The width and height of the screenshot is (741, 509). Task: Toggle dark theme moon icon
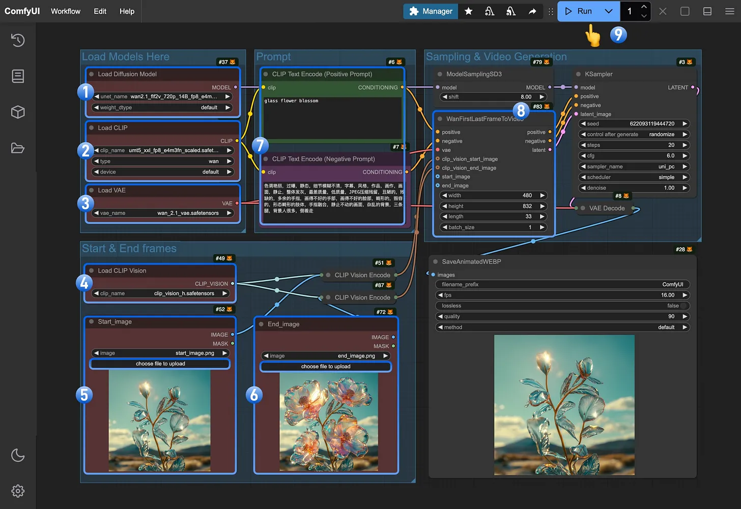click(18, 455)
